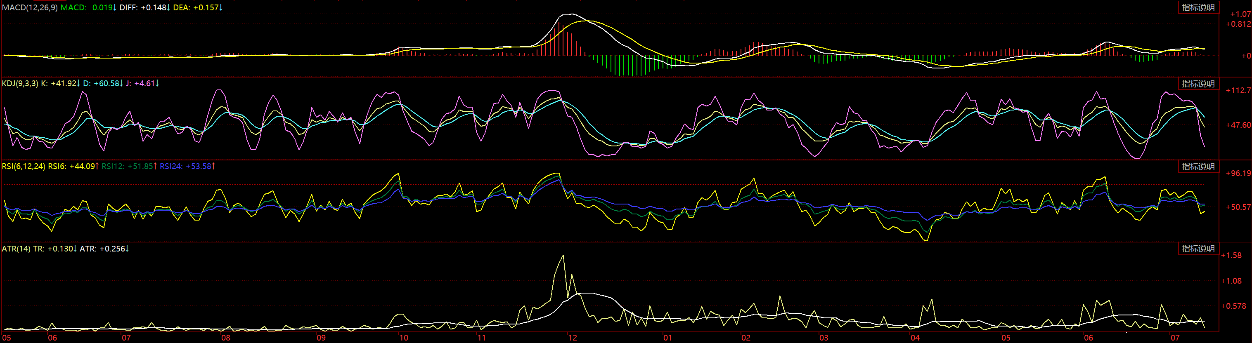The width and height of the screenshot is (1252, 343).
Task: Jump to month marker 03 on timeline
Action: pos(824,338)
